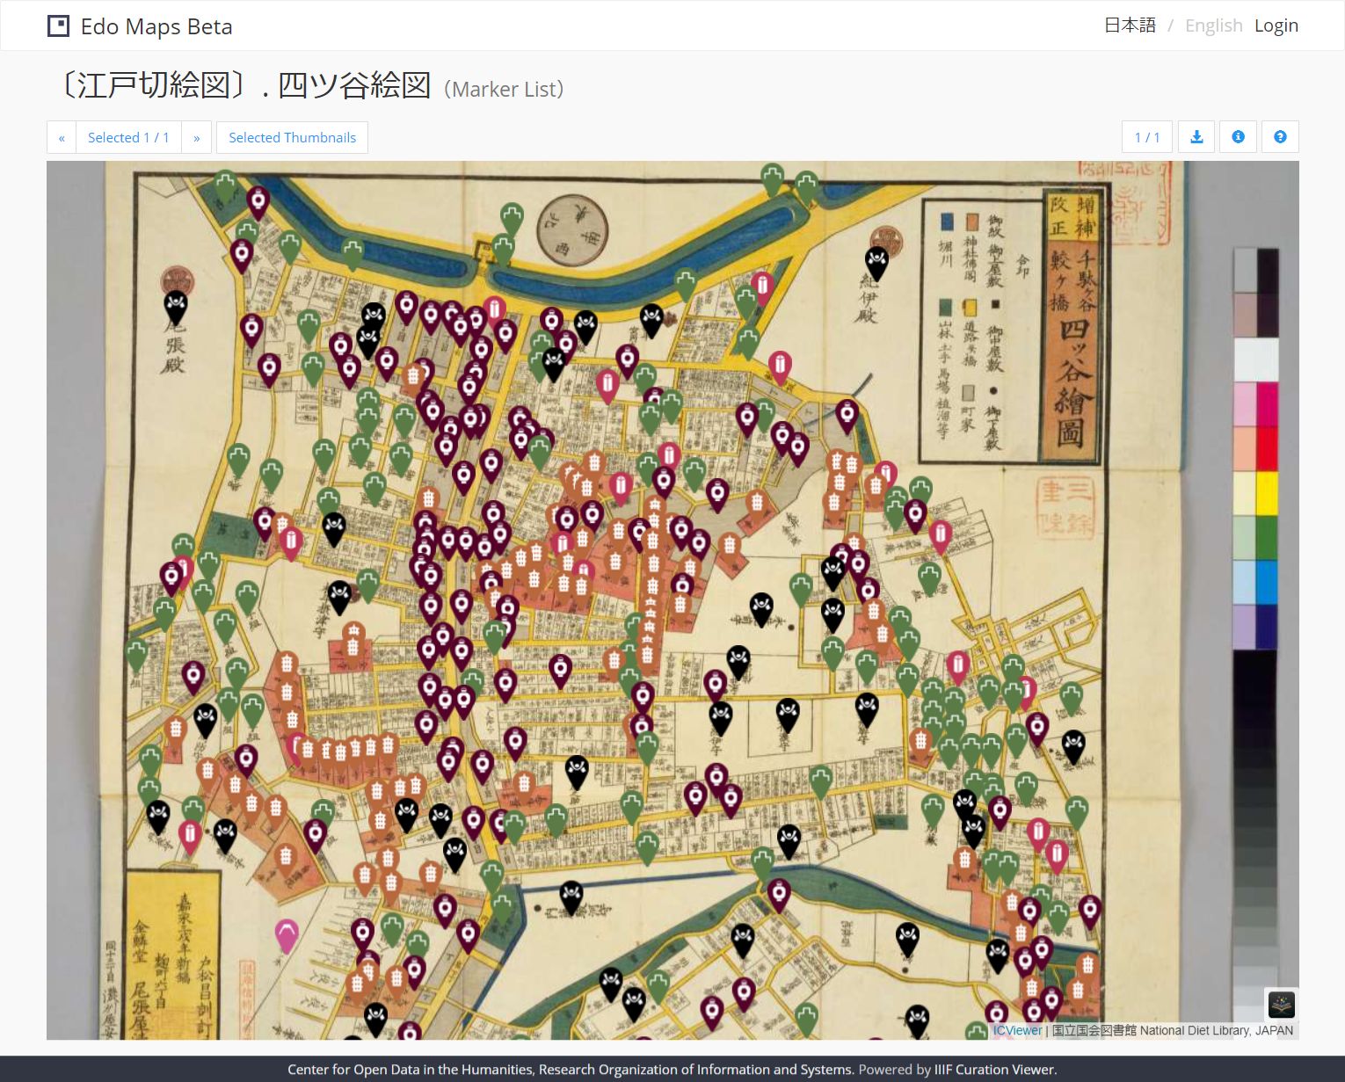Image resolution: width=1345 pixels, height=1082 pixels.
Task: Click the book logo icon at map corner
Action: click(x=1281, y=1004)
